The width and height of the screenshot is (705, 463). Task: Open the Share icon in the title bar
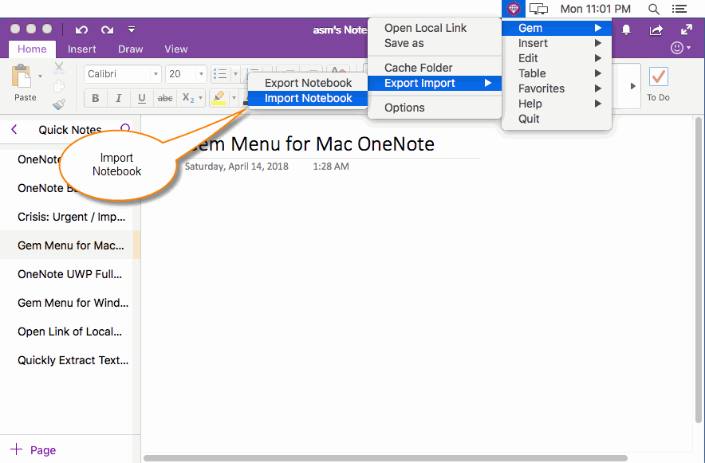(656, 29)
